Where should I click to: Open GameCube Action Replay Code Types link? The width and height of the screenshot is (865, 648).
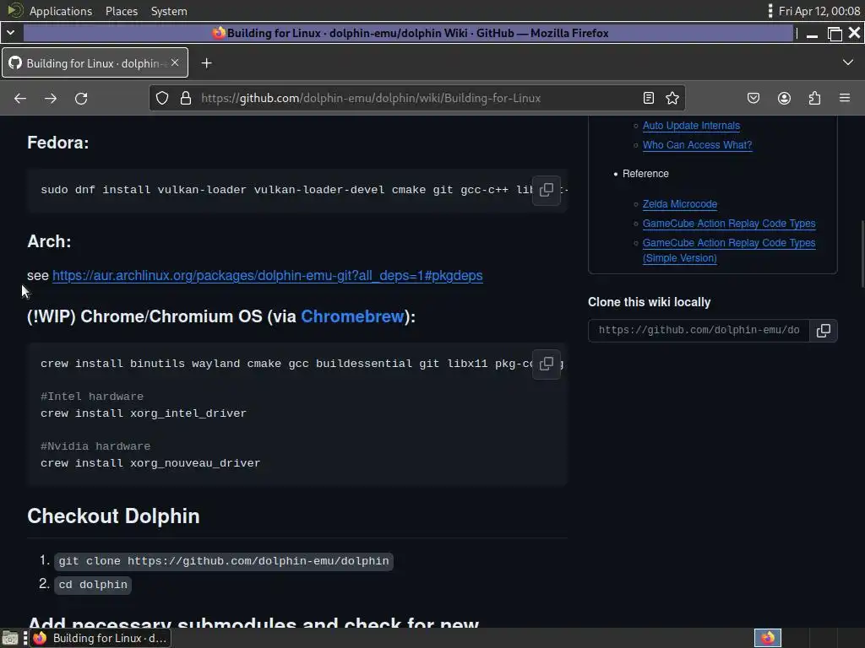(729, 223)
